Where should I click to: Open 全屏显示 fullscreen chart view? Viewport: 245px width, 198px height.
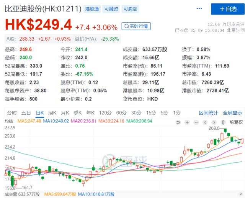coord(232,113)
